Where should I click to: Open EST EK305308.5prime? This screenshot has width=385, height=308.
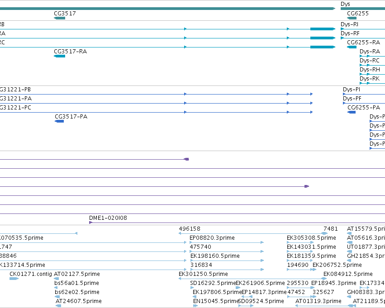coord(311,238)
